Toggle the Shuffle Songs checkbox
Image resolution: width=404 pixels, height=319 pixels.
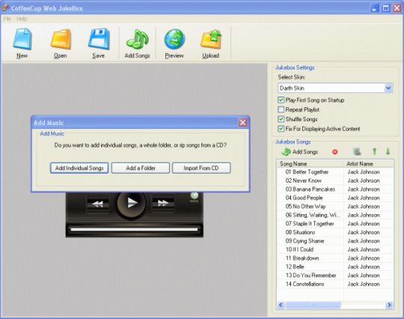coord(281,119)
